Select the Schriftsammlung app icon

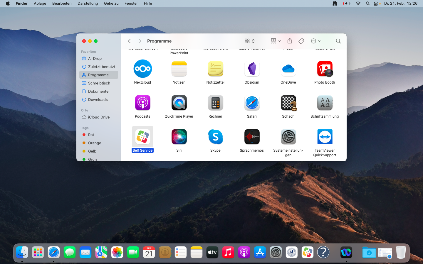pos(325,103)
